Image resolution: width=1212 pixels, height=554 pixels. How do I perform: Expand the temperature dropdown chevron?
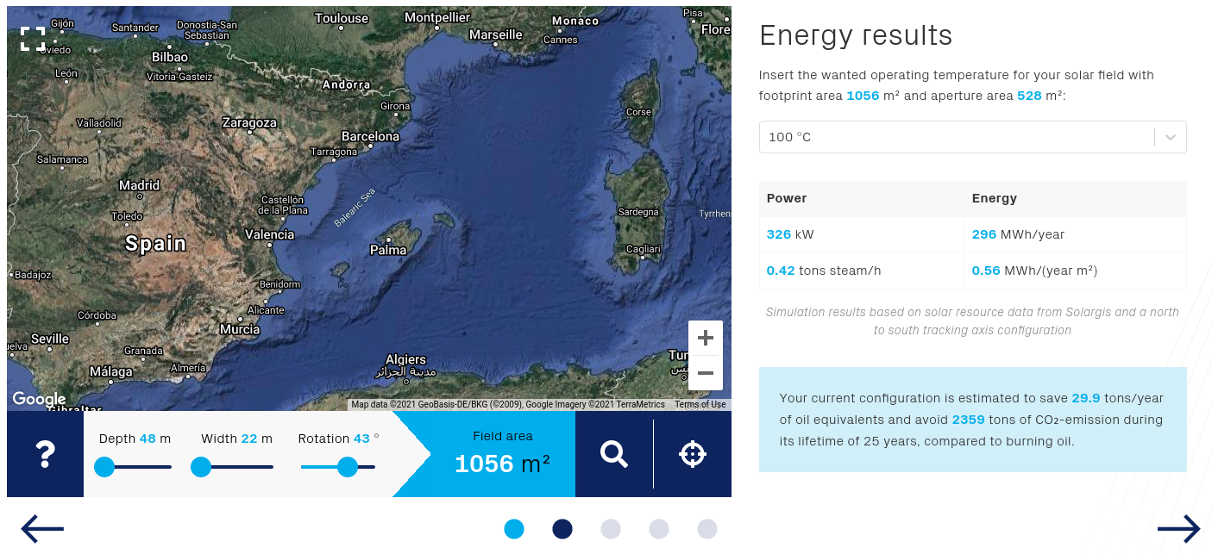point(1170,137)
